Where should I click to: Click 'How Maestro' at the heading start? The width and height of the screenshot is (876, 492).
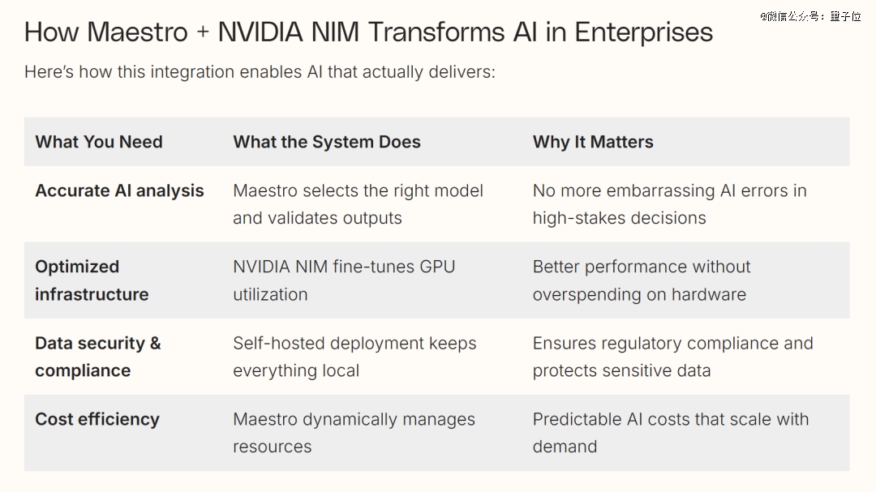click(x=105, y=32)
